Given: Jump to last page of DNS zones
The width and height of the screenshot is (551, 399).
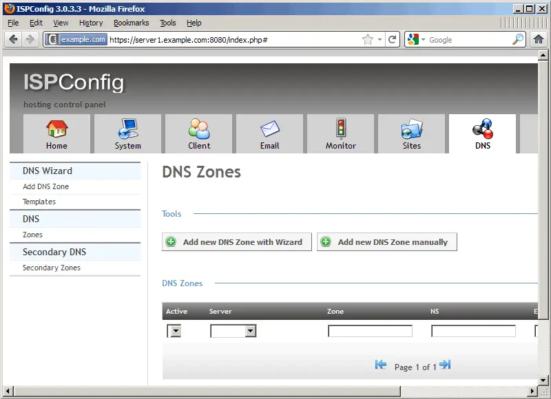Looking at the screenshot, I should 445,365.
